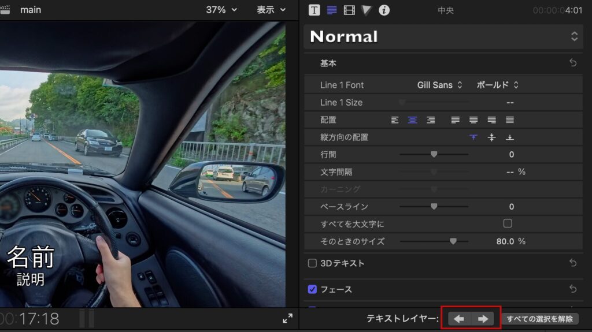Open the Info inspector icon
This screenshot has height=332, width=592.
click(384, 10)
